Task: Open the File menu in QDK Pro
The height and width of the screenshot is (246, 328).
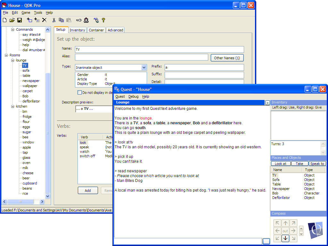Action: (5, 12)
